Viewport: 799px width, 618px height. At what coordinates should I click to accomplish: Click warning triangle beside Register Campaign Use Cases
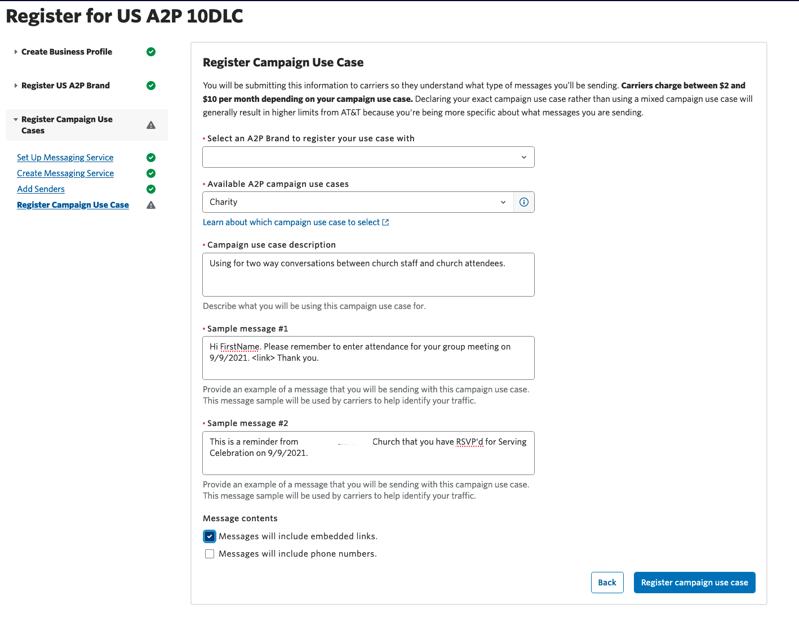click(x=151, y=125)
